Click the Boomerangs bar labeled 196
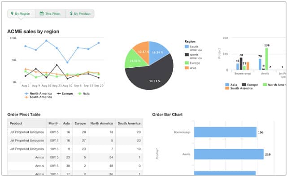The width and height of the screenshot is (287, 176). 225,132
